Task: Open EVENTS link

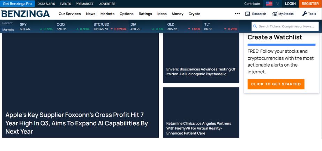Action: click(x=65, y=4)
